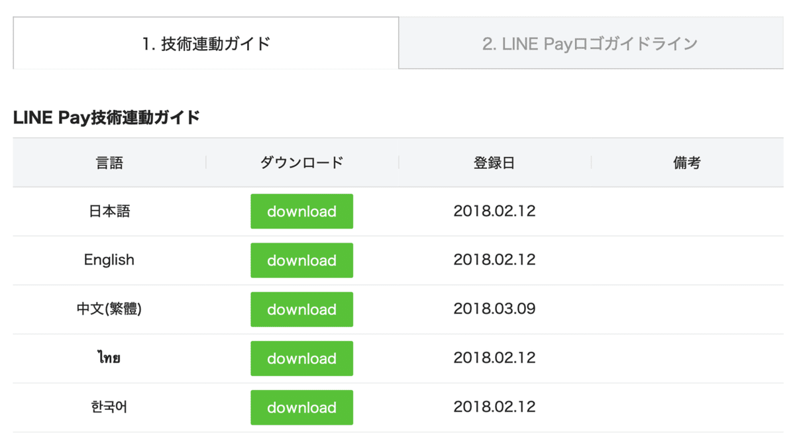The width and height of the screenshot is (795, 447).
Task: Click the 登録日 column header
Action: pyautogui.click(x=494, y=162)
